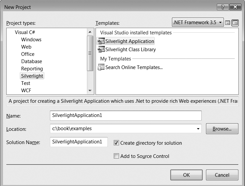Click the Silverlight Class Library label
Viewport: 245px width, 186px height.
[x=131, y=50]
